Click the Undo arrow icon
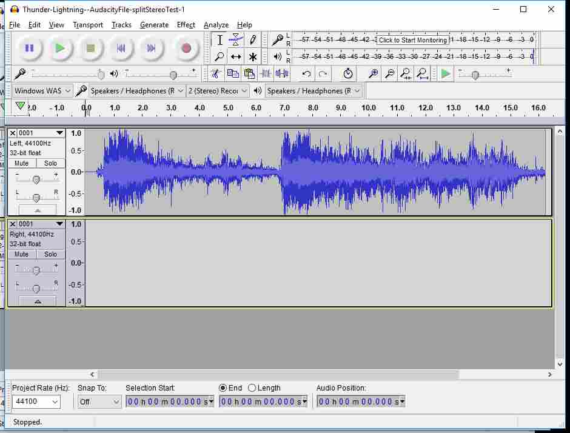 pyautogui.click(x=306, y=74)
